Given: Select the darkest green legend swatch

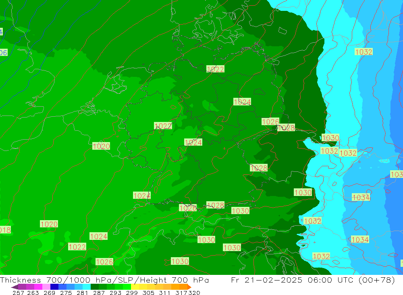Looking at the screenshot, I should coord(95,287).
